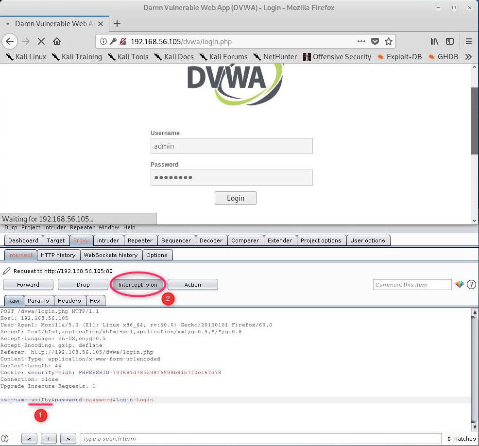Open the Firefox hamburger menu
The image size is (479, 446).
pos(469,41)
